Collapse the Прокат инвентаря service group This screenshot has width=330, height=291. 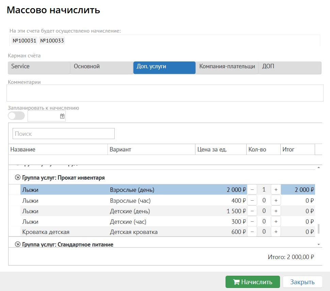click(17, 178)
